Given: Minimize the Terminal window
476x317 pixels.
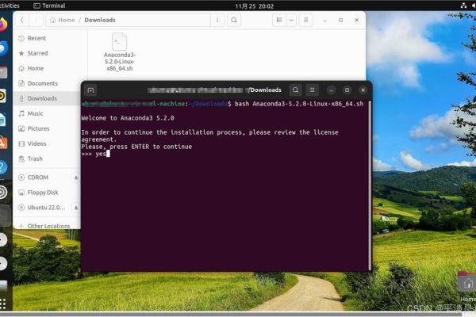Looking at the screenshot, I should tap(332, 90).
